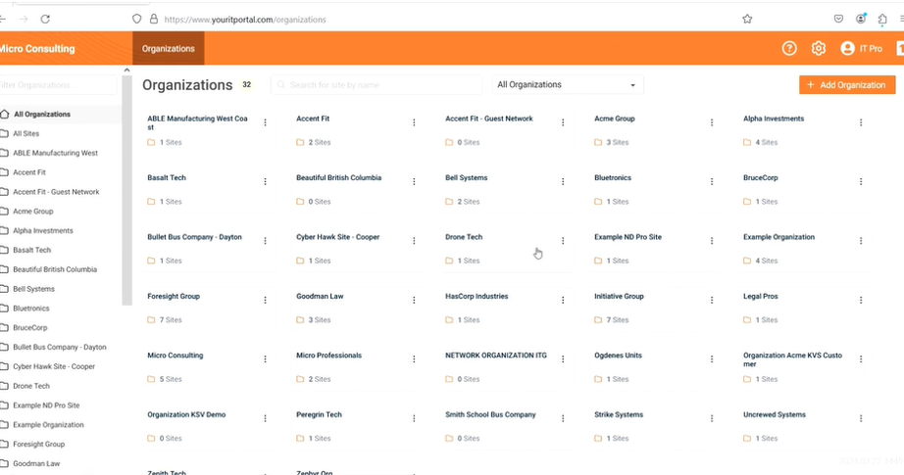
Task: Open the Example ND Pro Site card
Action: click(628, 237)
